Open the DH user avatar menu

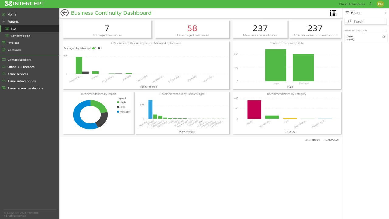coord(380,4)
